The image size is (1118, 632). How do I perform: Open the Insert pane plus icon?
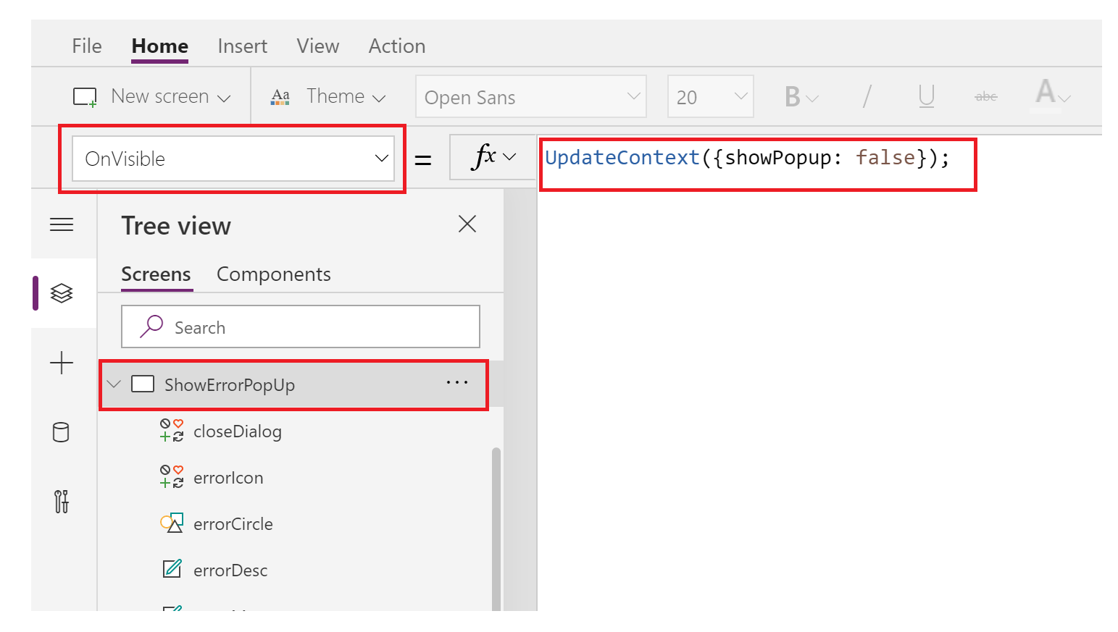[x=62, y=363]
